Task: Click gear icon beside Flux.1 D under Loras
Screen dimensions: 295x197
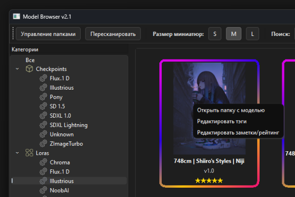Action: click(43, 171)
